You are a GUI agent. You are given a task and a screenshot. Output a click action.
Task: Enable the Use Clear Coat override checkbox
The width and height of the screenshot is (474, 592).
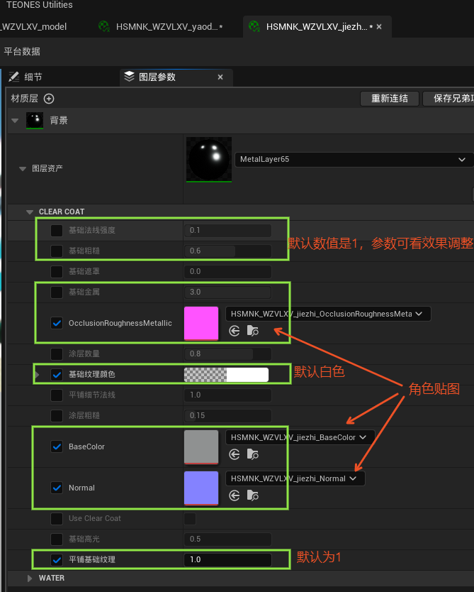(57, 518)
